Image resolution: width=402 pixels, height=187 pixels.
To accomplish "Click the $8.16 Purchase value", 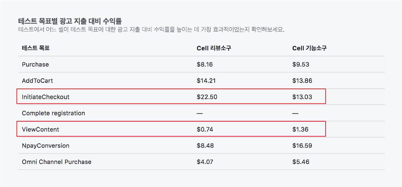I will [x=205, y=65].
